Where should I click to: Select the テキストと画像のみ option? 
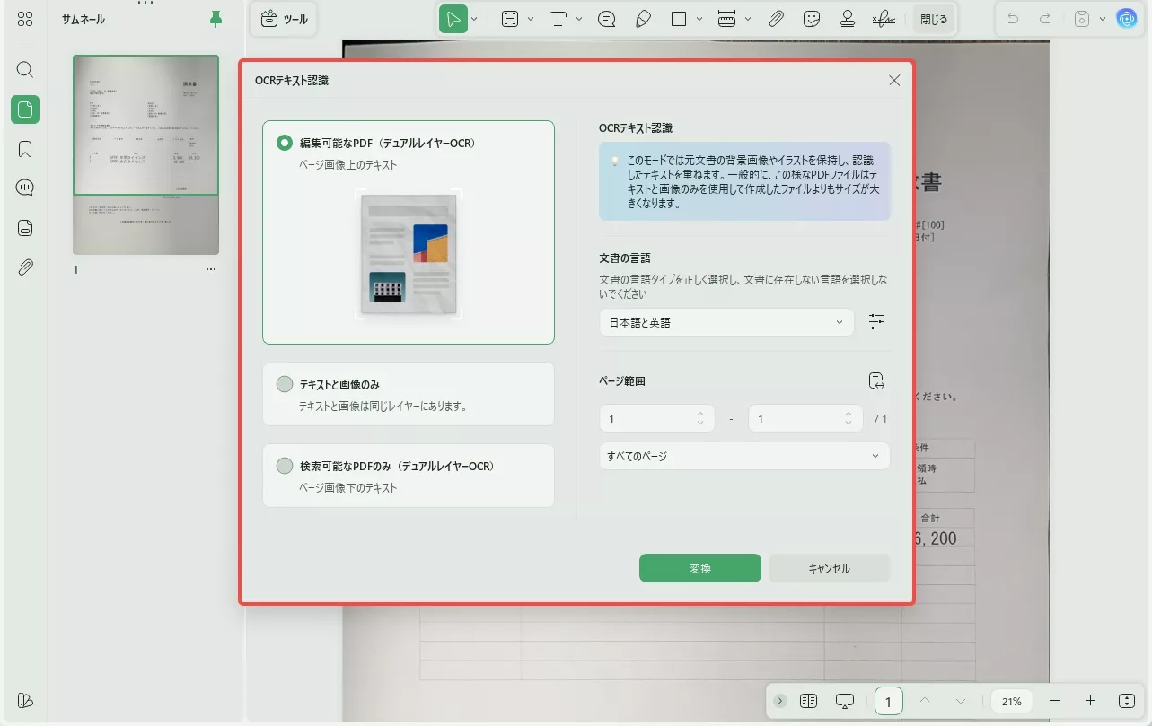[285, 383]
